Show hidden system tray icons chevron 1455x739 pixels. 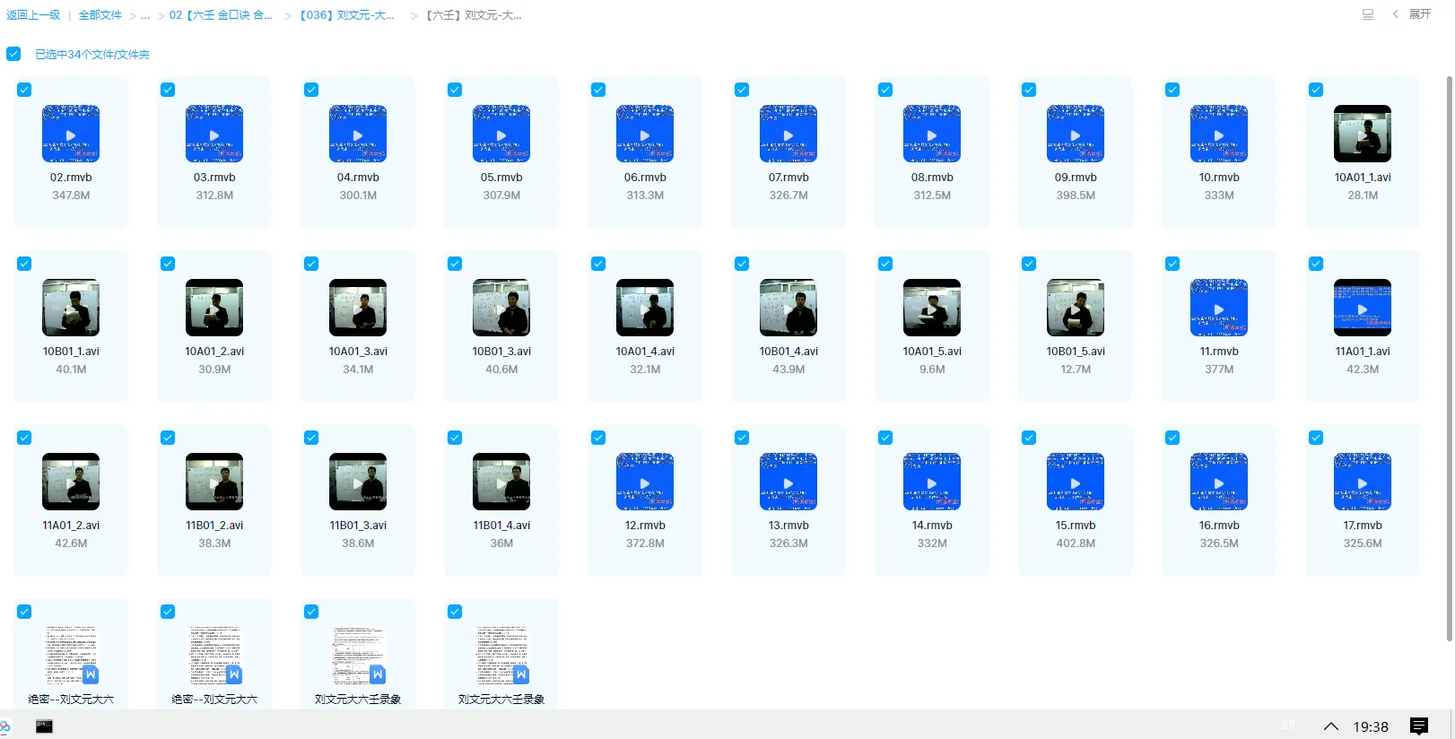pyautogui.click(x=1331, y=726)
